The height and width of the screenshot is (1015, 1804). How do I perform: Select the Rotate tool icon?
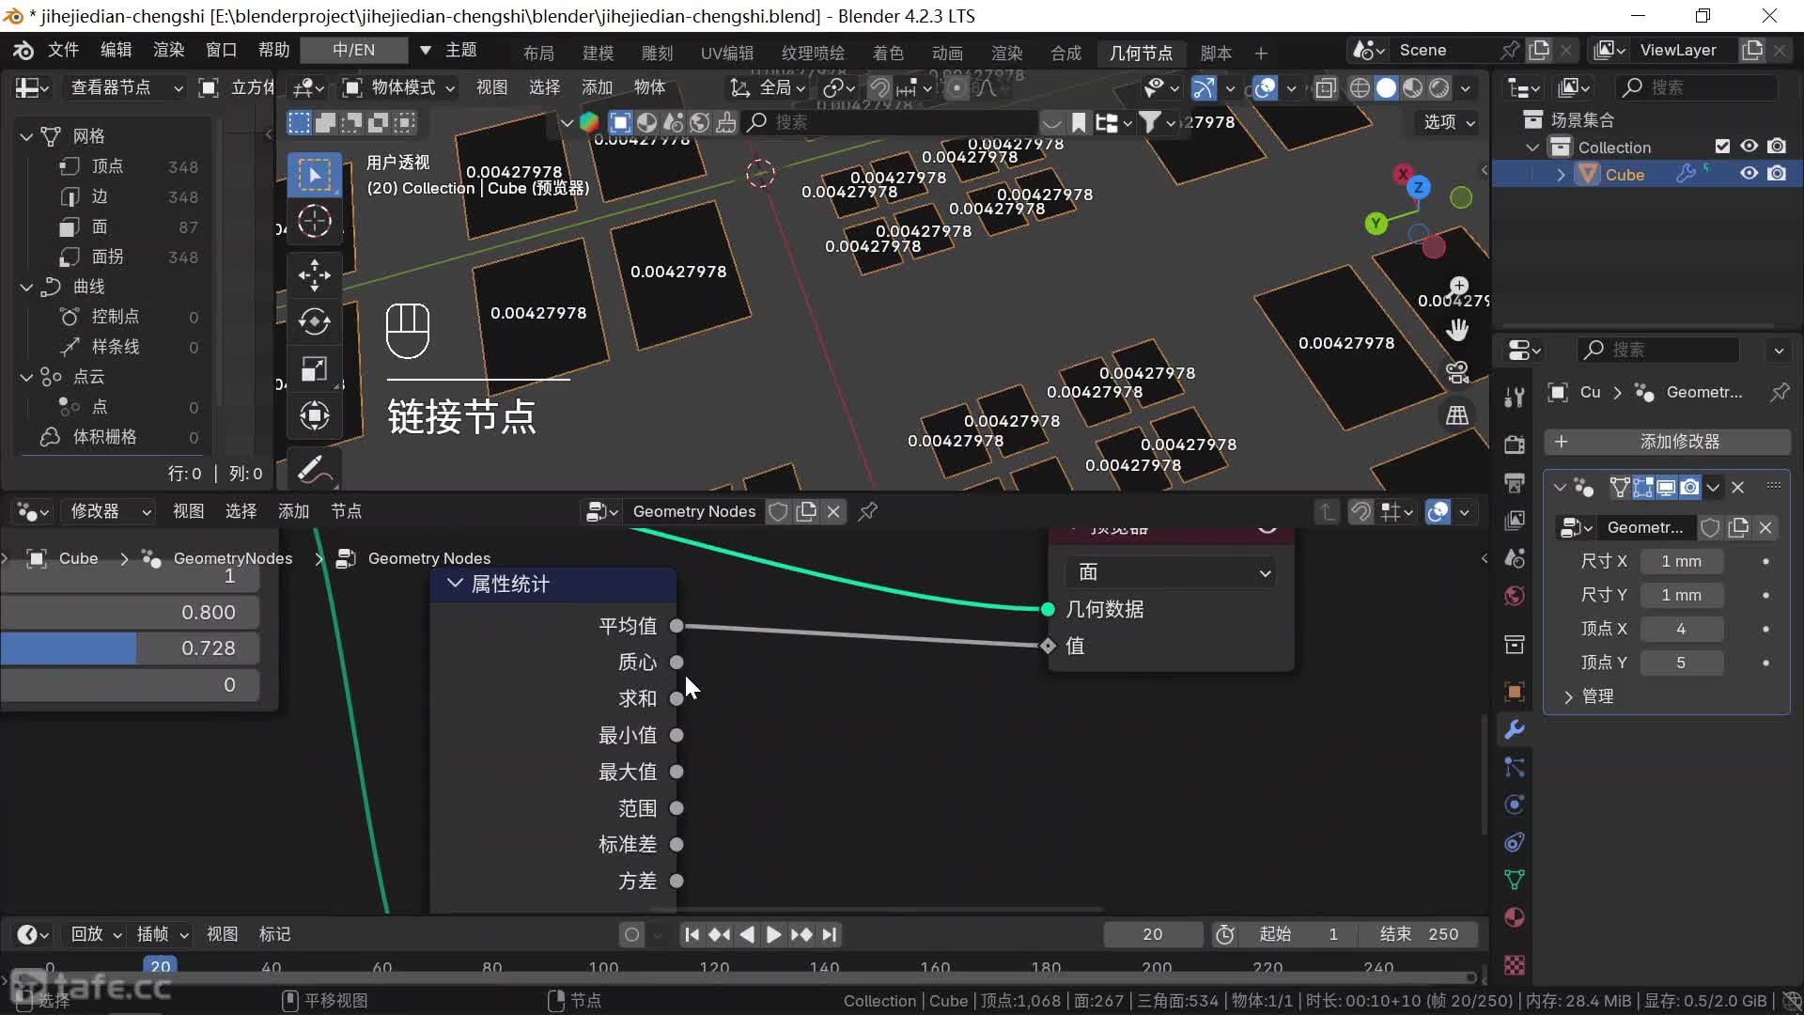pos(314,321)
